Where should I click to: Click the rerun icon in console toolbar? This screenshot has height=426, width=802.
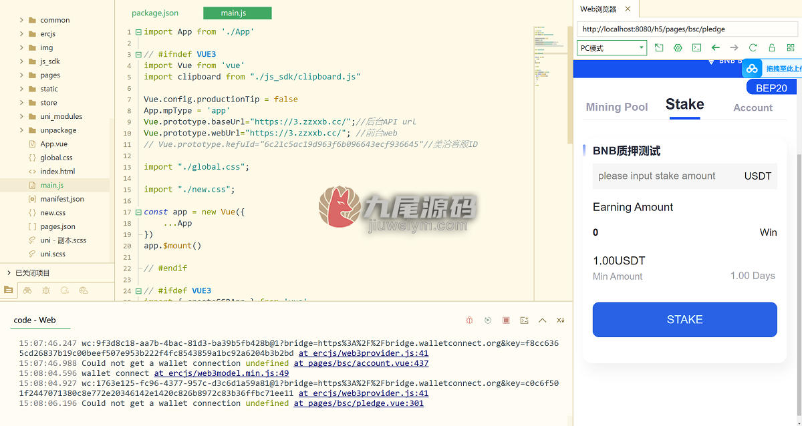point(488,321)
